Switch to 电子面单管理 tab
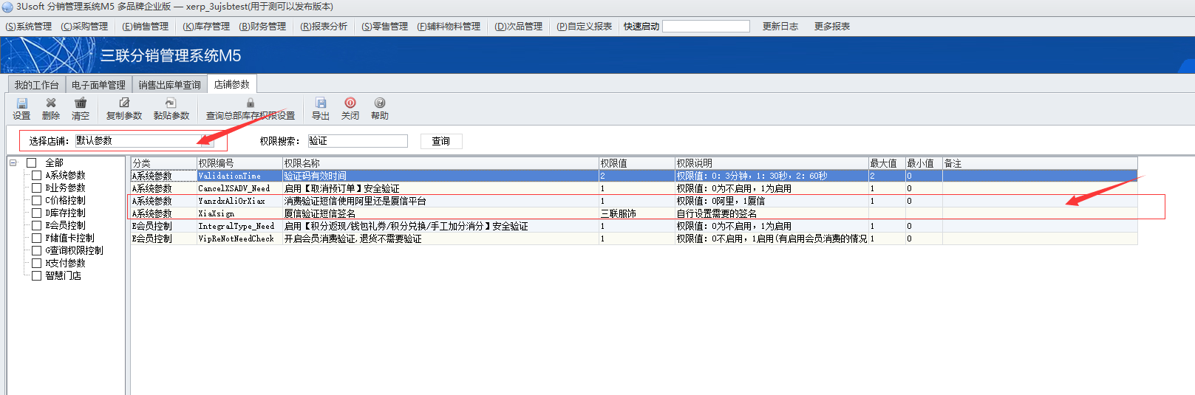This screenshot has height=395, width=1195. pyautogui.click(x=99, y=85)
